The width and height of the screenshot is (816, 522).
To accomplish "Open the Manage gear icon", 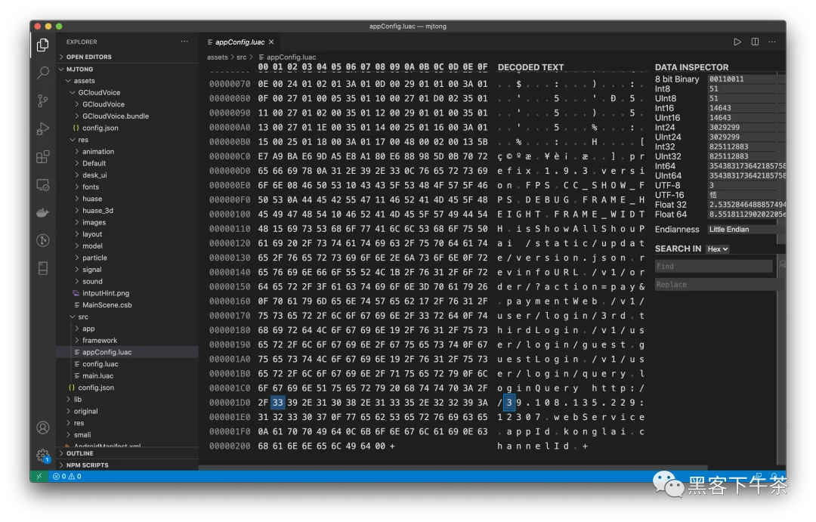I will tap(43, 456).
